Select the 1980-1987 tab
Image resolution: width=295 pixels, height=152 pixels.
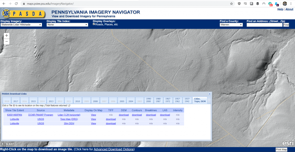pos(158,100)
